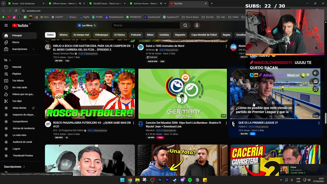Select the El Clásico chip
This screenshot has width=327, height=184.
(x=120, y=35)
